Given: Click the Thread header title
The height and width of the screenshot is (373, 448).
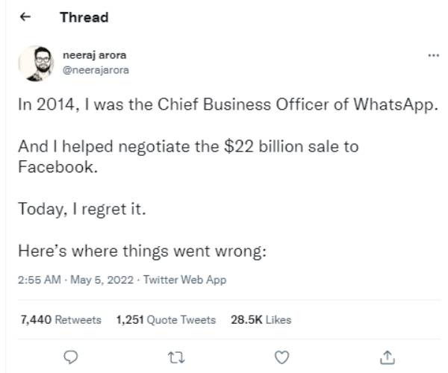Looking at the screenshot, I should click(x=84, y=17).
